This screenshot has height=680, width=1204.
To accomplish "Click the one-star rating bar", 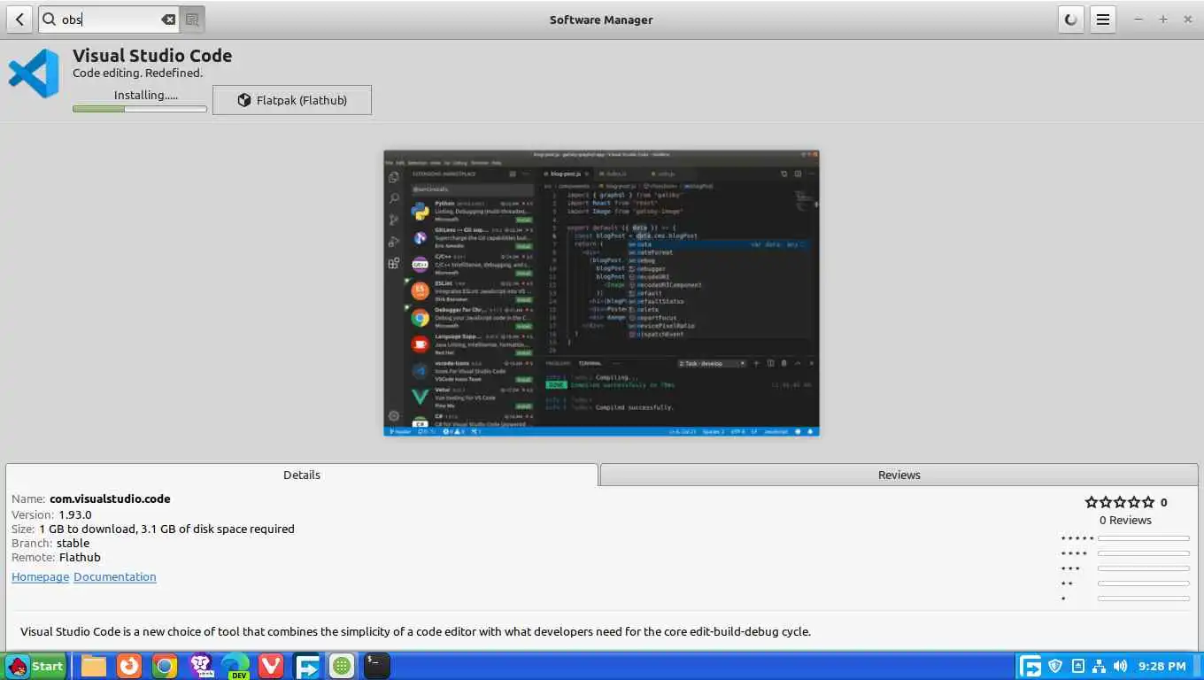I will pyautogui.click(x=1143, y=599).
